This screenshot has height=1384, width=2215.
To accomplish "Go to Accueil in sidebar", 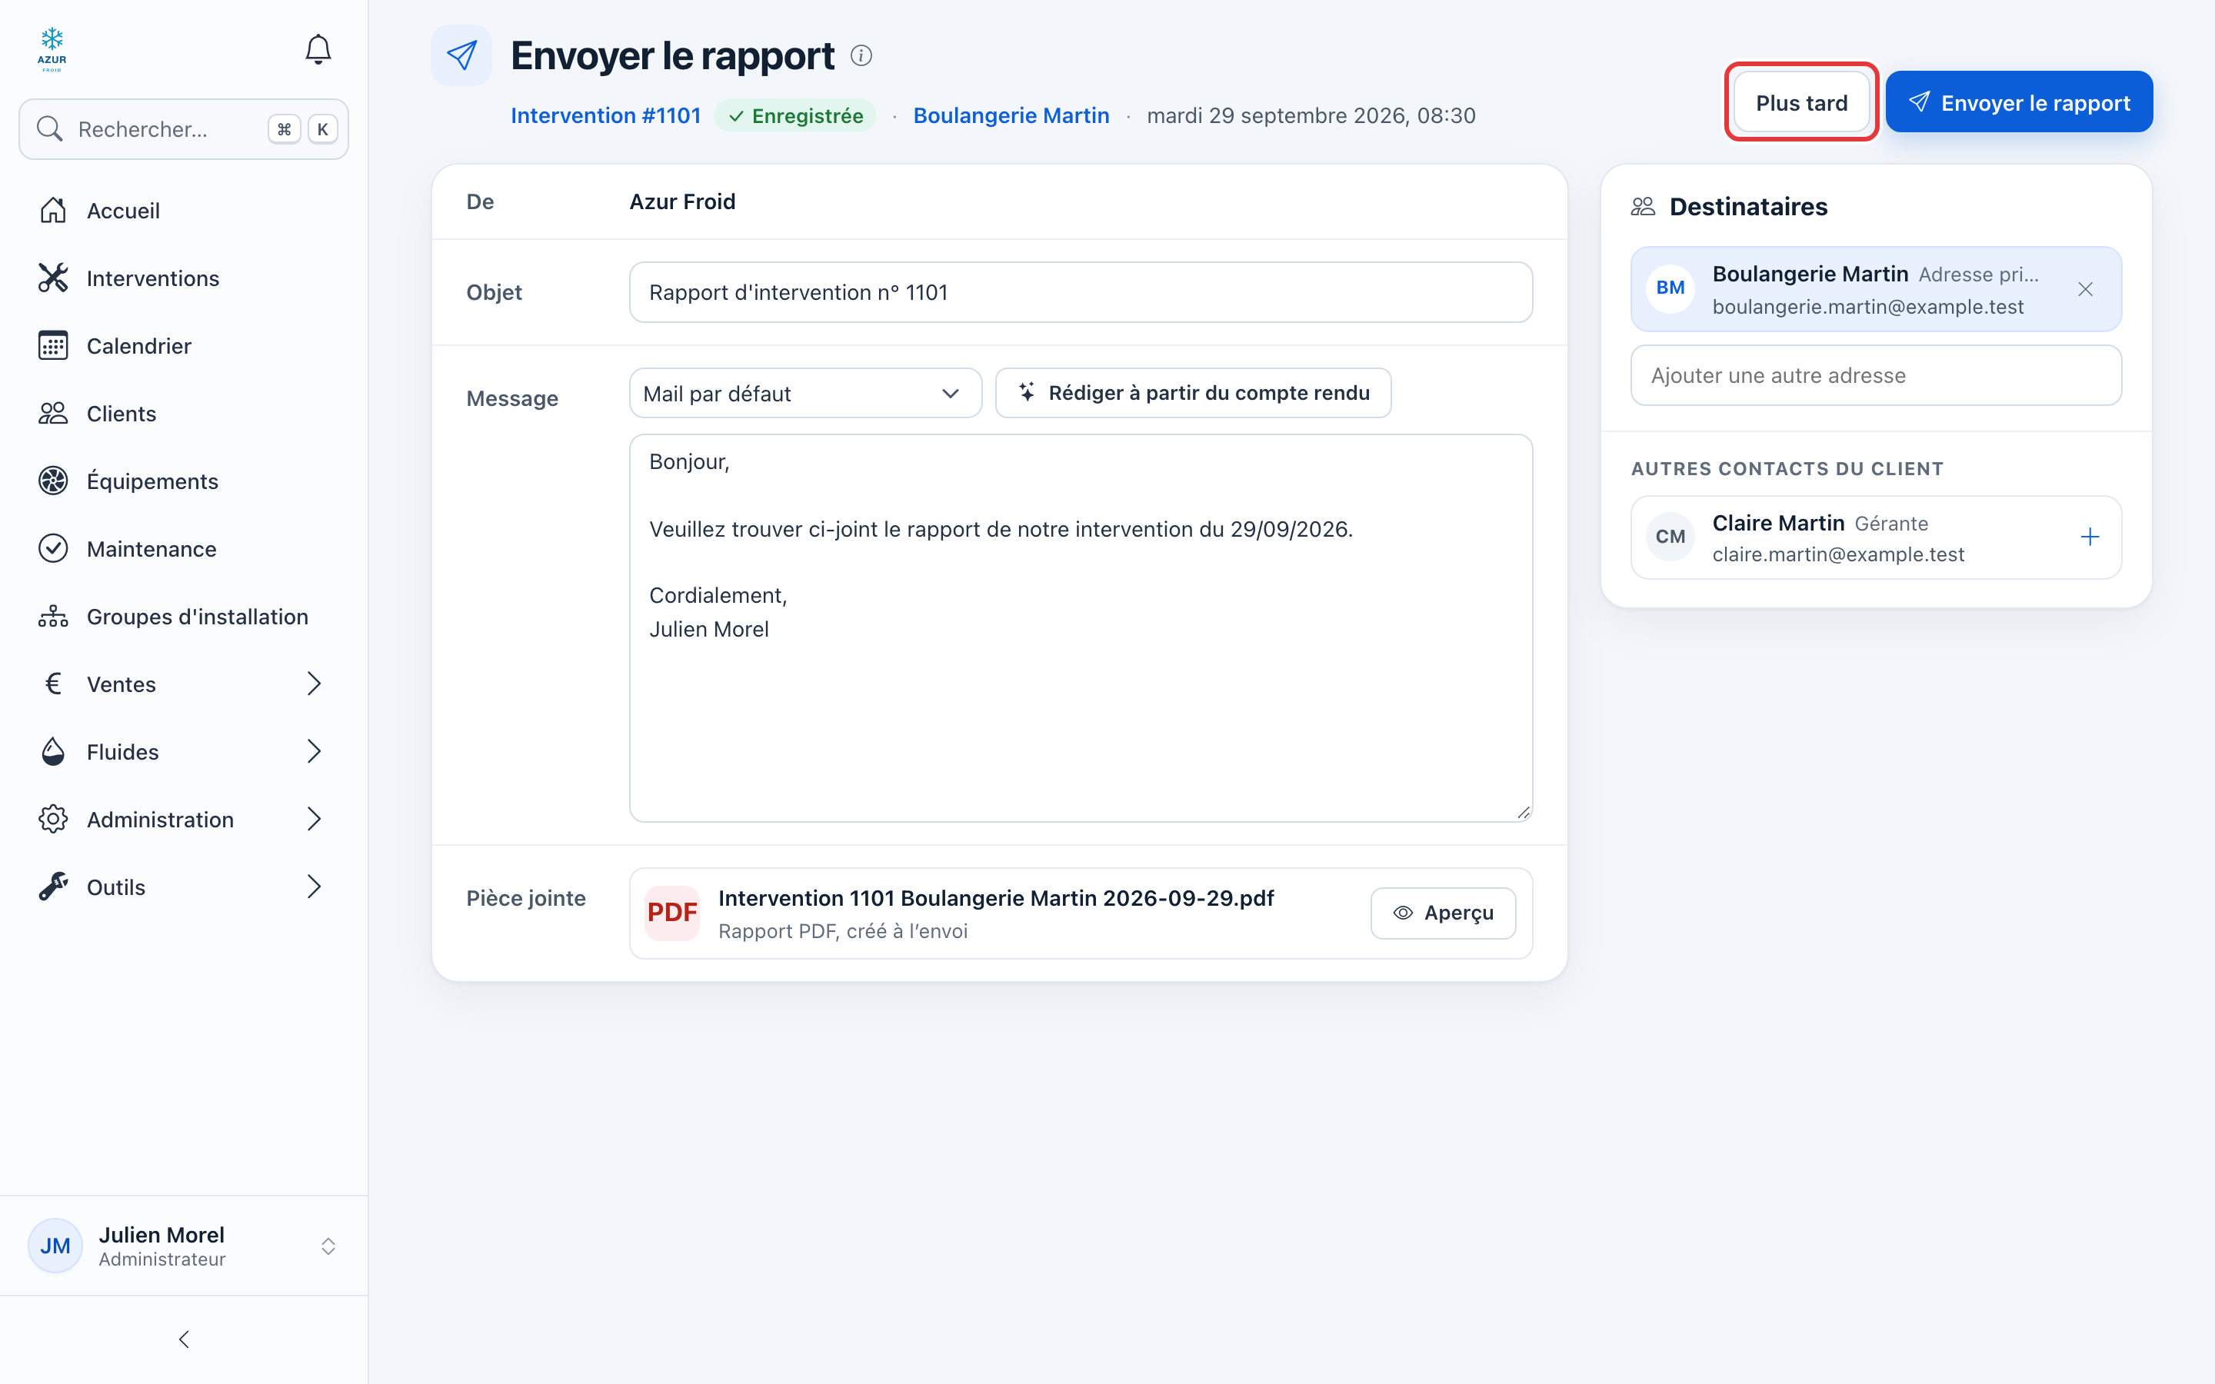I will coord(184,211).
